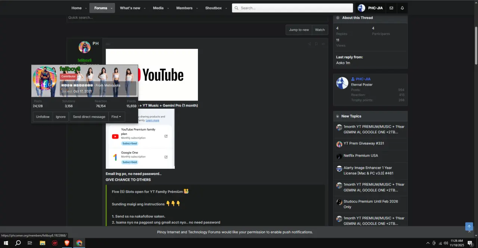478x248 pixels.
Task: Open the Netflix Premium USA topic
Action: pyautogui.click(x=361, y=155)
